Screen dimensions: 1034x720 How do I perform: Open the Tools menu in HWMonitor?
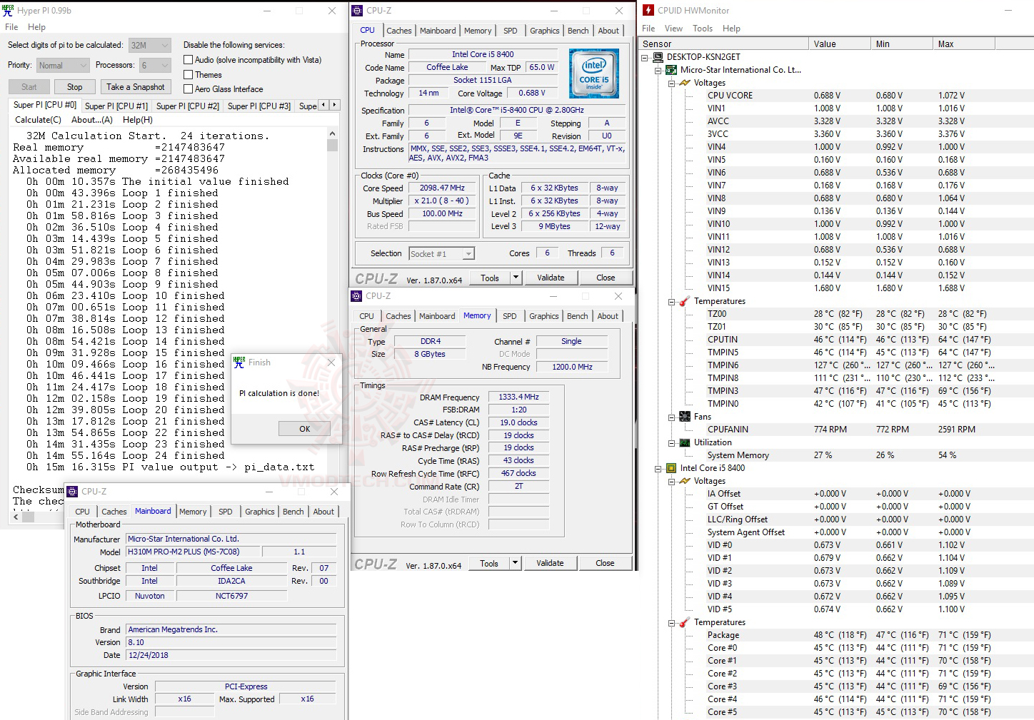tap(703, 29)
